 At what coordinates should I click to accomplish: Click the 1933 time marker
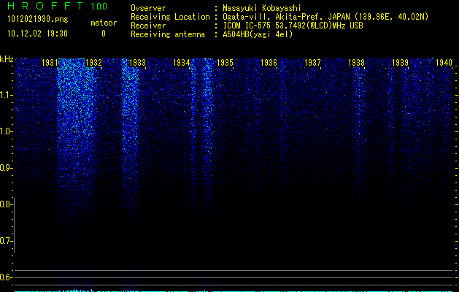(137, 62)
